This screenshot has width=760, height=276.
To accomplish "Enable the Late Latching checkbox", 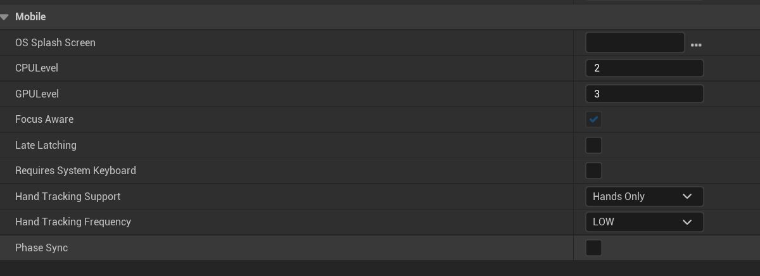I will [x=593, y=145].
